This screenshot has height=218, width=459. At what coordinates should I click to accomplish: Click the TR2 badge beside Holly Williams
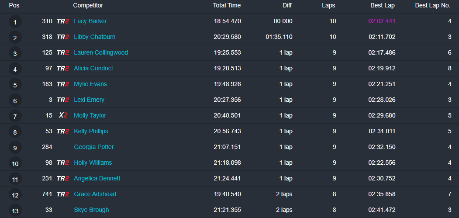coord(63,163)
